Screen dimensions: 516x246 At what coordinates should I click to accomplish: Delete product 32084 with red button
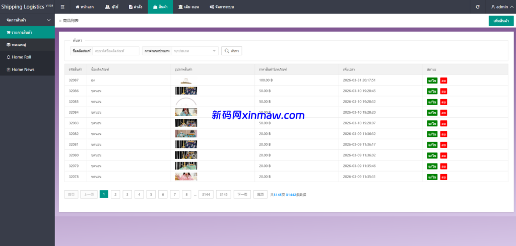443,113
